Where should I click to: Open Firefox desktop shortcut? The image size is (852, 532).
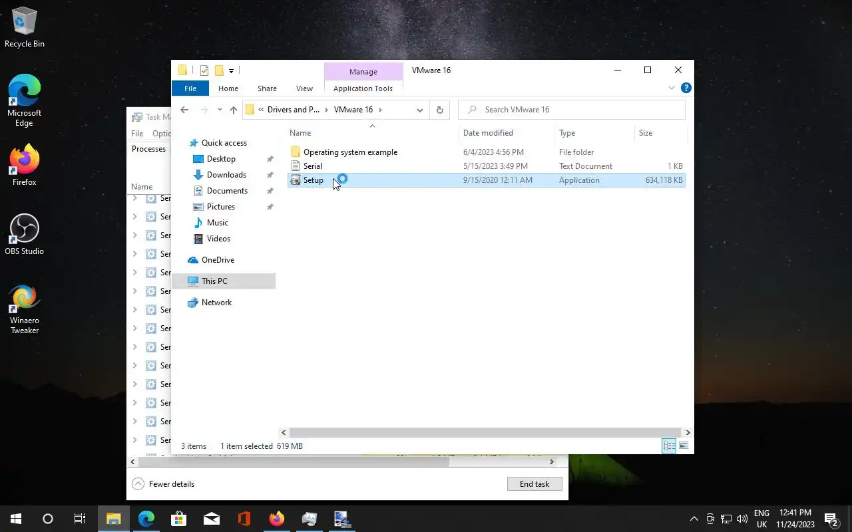point(25,165)
